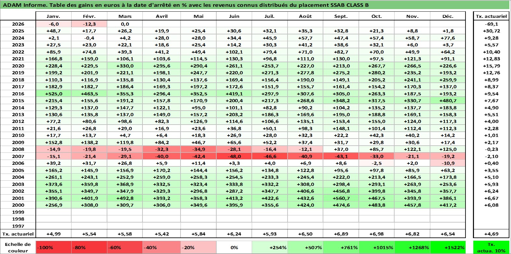Screen dimensions: 511x254
Task: Click the '+492,8' cell for Mars 2001
Action: [x=125, y=198]
